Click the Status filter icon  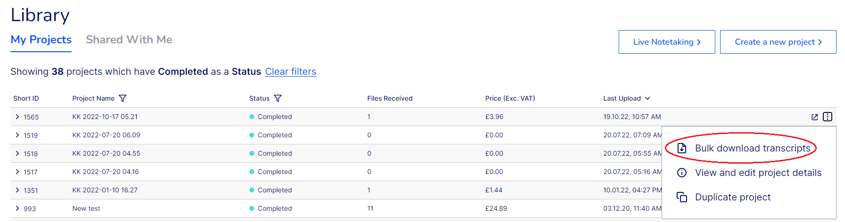(x=278, y=98)
